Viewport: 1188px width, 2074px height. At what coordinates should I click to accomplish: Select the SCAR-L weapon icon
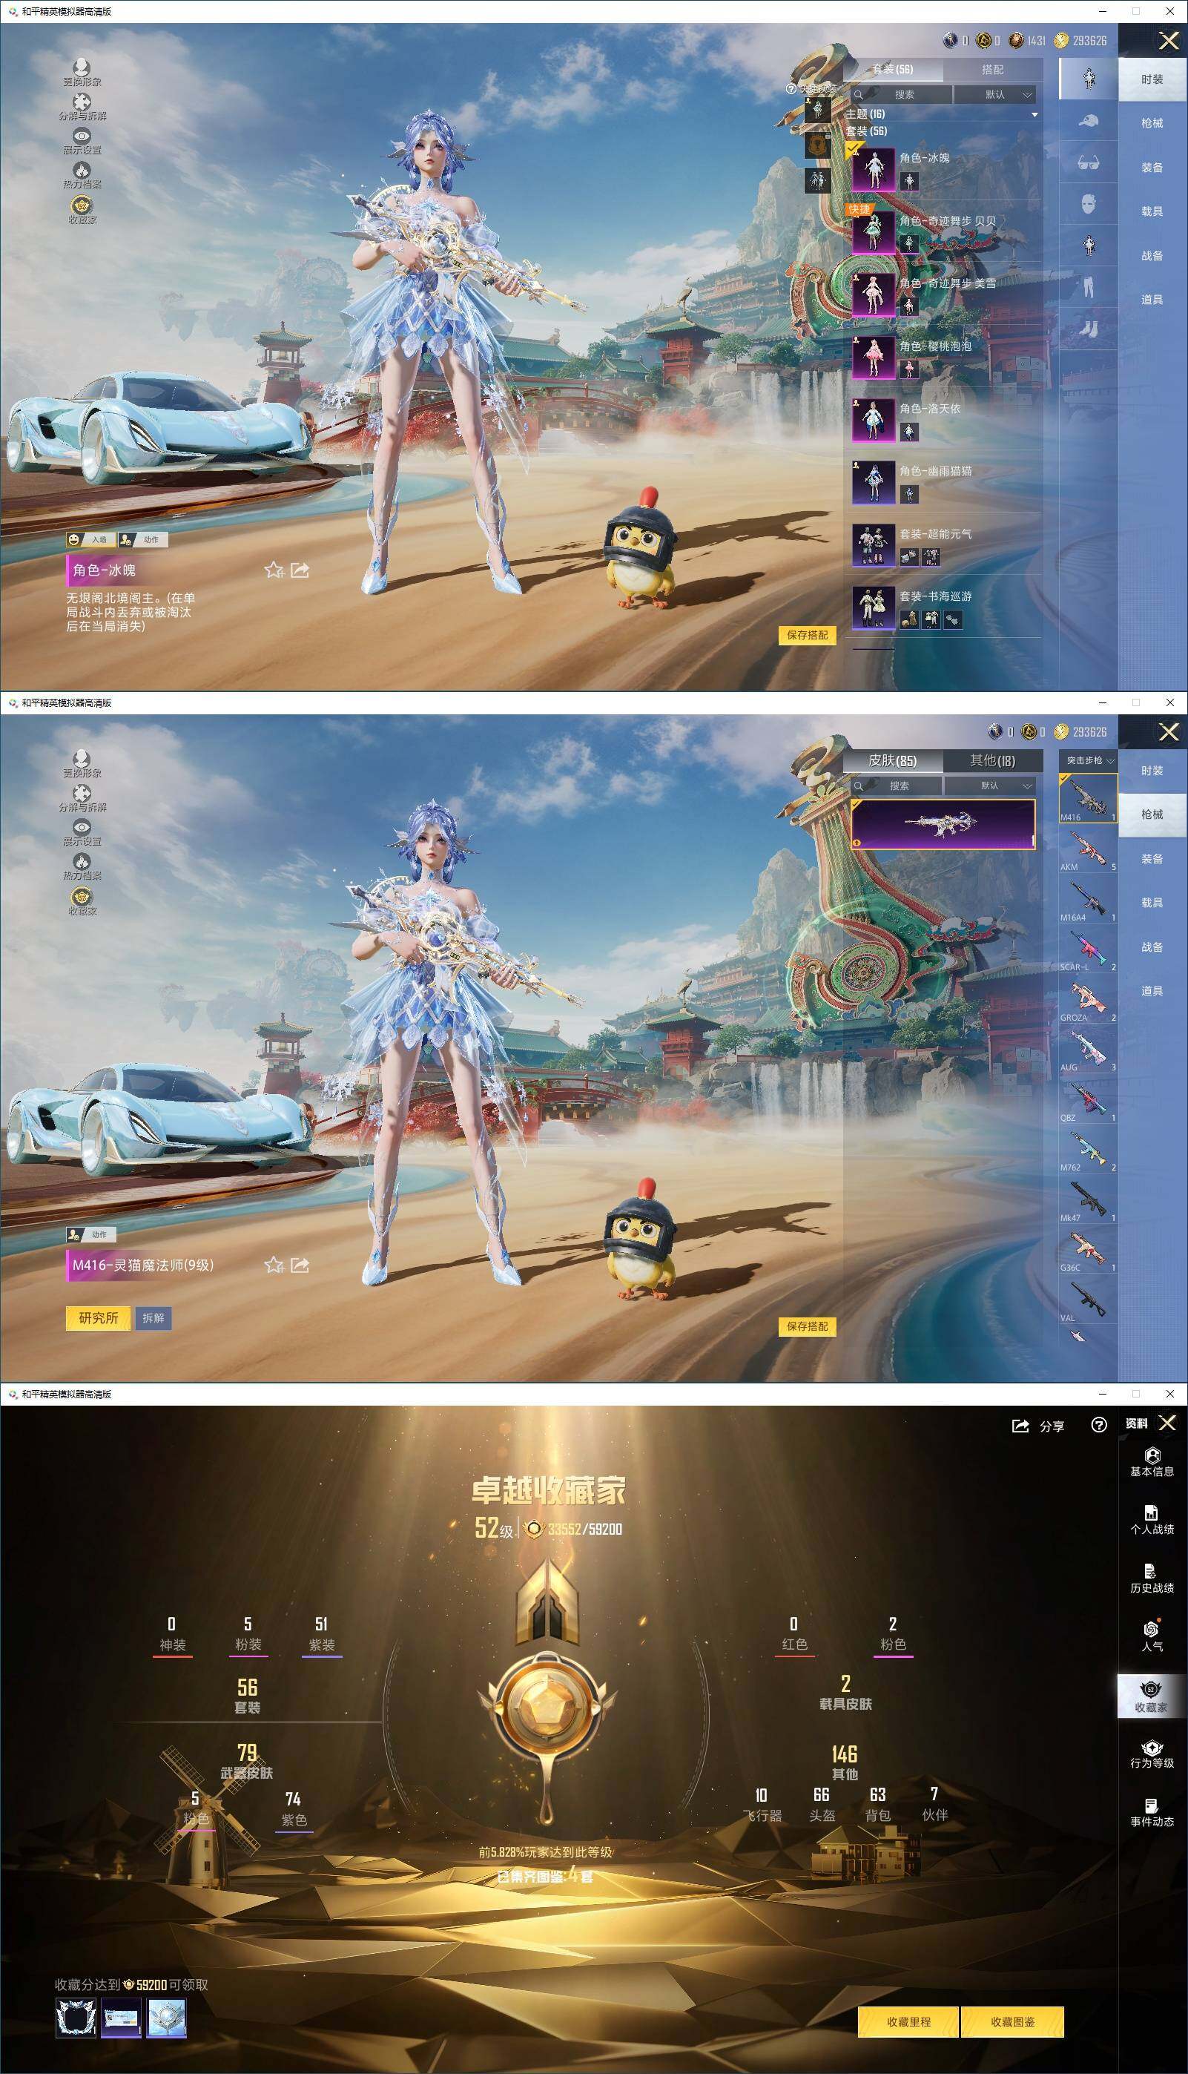pos(1088,948)
